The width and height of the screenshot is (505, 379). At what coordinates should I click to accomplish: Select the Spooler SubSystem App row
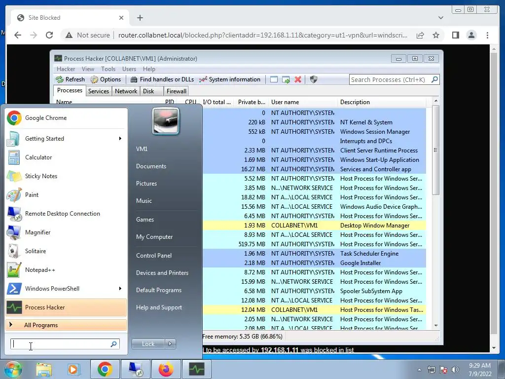tap(314, 291)
